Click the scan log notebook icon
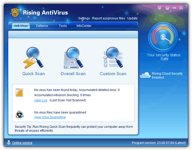 pos(19,92)
